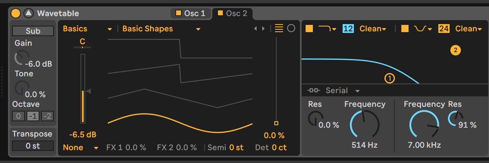This screenshot has width=489, height=163.
Task: Click the wave position 0.0 % value
Action: [x=274, y=135]
